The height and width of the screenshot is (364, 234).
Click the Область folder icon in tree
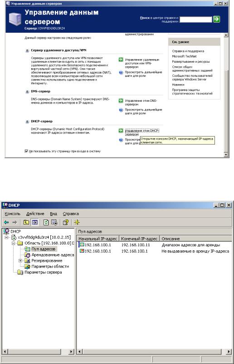[x=20, y=243]
